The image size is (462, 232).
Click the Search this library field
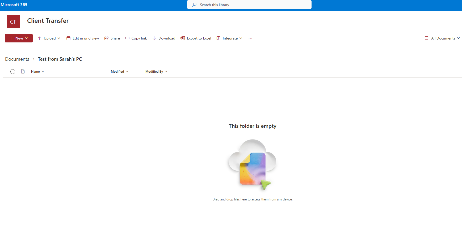[x=249, y=5]
